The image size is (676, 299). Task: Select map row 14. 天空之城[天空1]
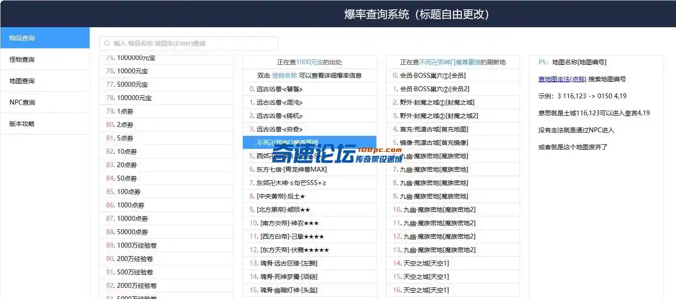[x=453, y=263]
